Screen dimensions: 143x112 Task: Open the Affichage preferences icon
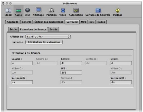(38, 12)
